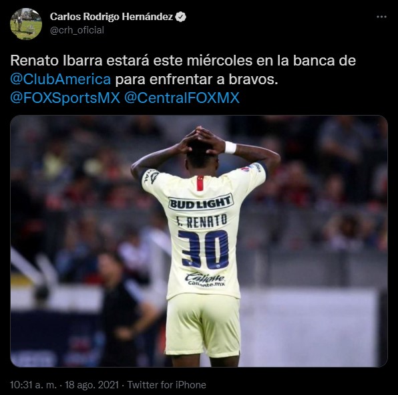Open the Twitter for iPhone source label
The image size is (398, 395).
pos(166,385)
